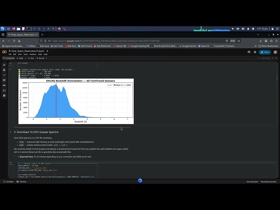Add a Text cell
This screenshot has height=210, width=280.
click(31, 58)
